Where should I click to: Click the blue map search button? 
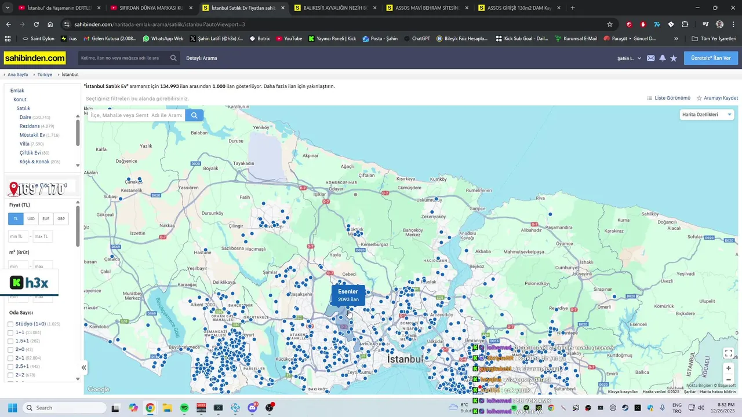pyautogui.click(x=194, y=115)
